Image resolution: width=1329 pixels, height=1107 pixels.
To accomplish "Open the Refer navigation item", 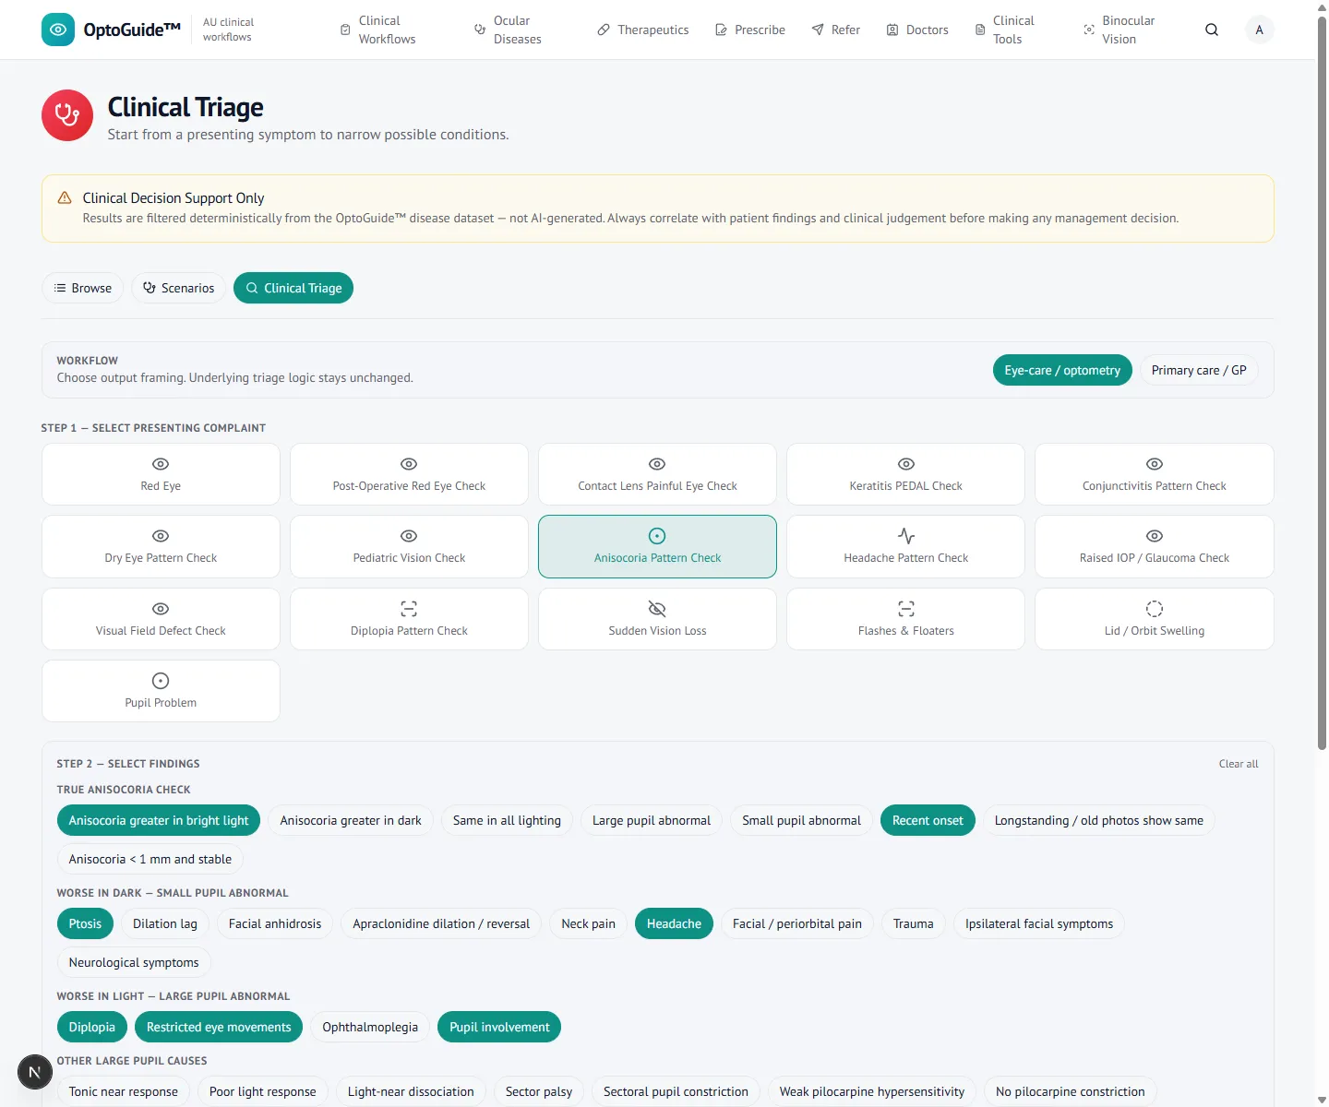I will click(836, 30).
